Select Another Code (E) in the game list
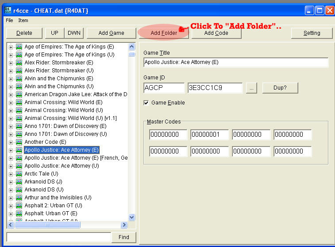Screen dimensions: 335x247 (45, 142)
